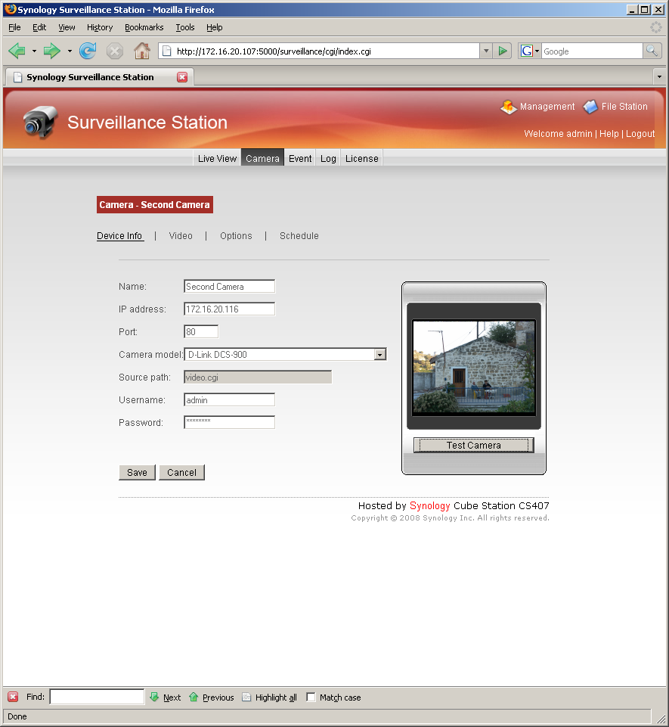Switch to the Live View tab
This screenshot has height=727, width=669.
217,158
